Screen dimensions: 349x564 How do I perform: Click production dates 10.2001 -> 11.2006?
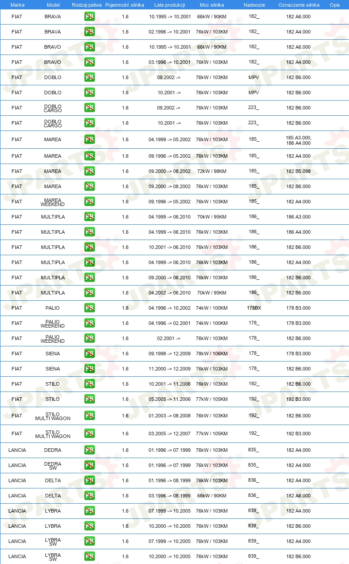(x=170, y=384)
